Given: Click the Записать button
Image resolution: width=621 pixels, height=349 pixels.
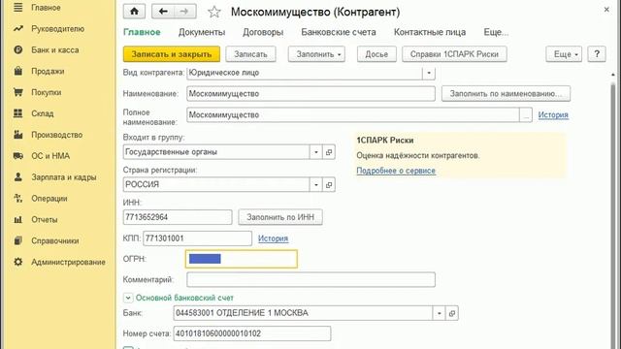Looking at the screenshot, I should [x=250, y=54].
